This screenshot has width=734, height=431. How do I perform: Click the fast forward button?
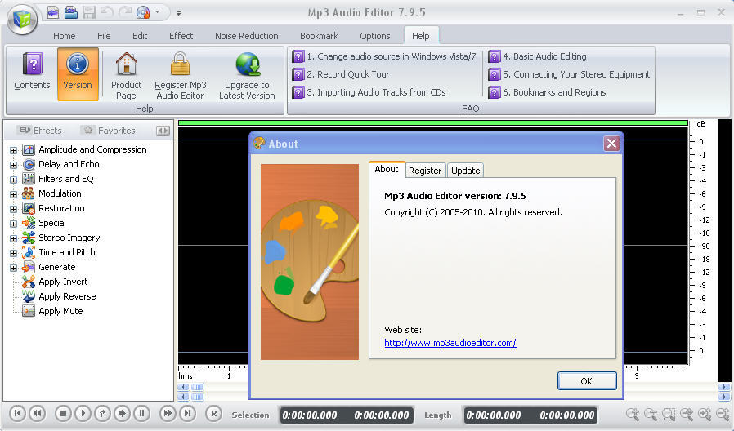click(168, 413)
